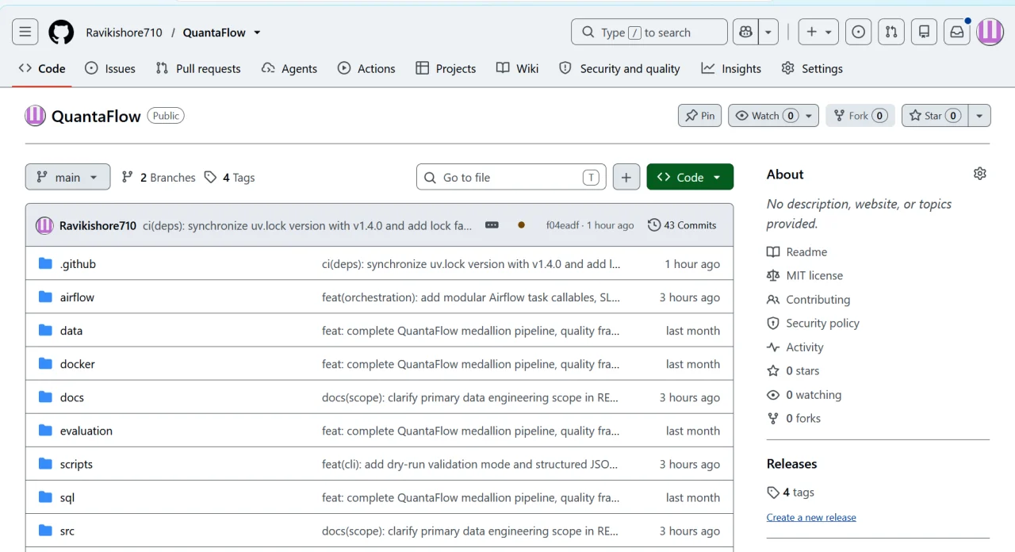Switch to the Agents tab
The width and height of the screenshot is (1015, 552).
tap(289, 68)
